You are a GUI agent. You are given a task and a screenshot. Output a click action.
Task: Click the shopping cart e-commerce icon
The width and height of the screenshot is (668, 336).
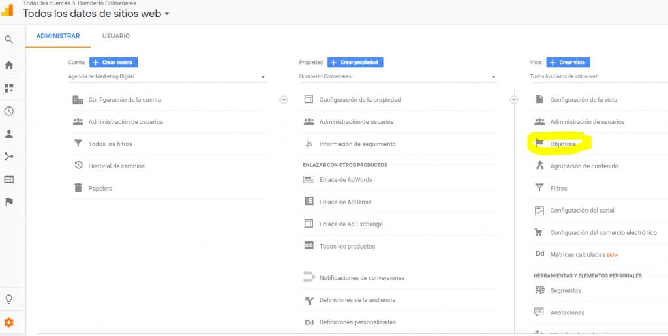539,232
